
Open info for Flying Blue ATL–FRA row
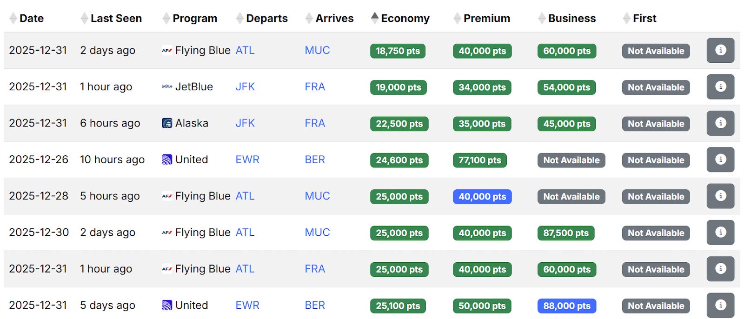pyautogui.click(x=720, y=269)
